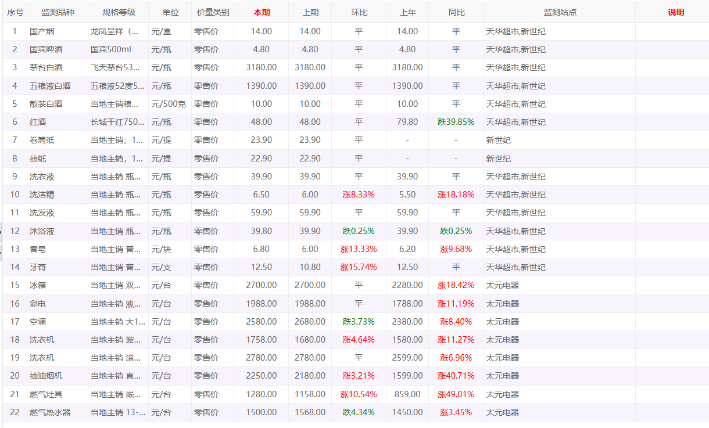Select the 监测站点 column header
This screenshot has width=709, height=428.
coord(560,12)
